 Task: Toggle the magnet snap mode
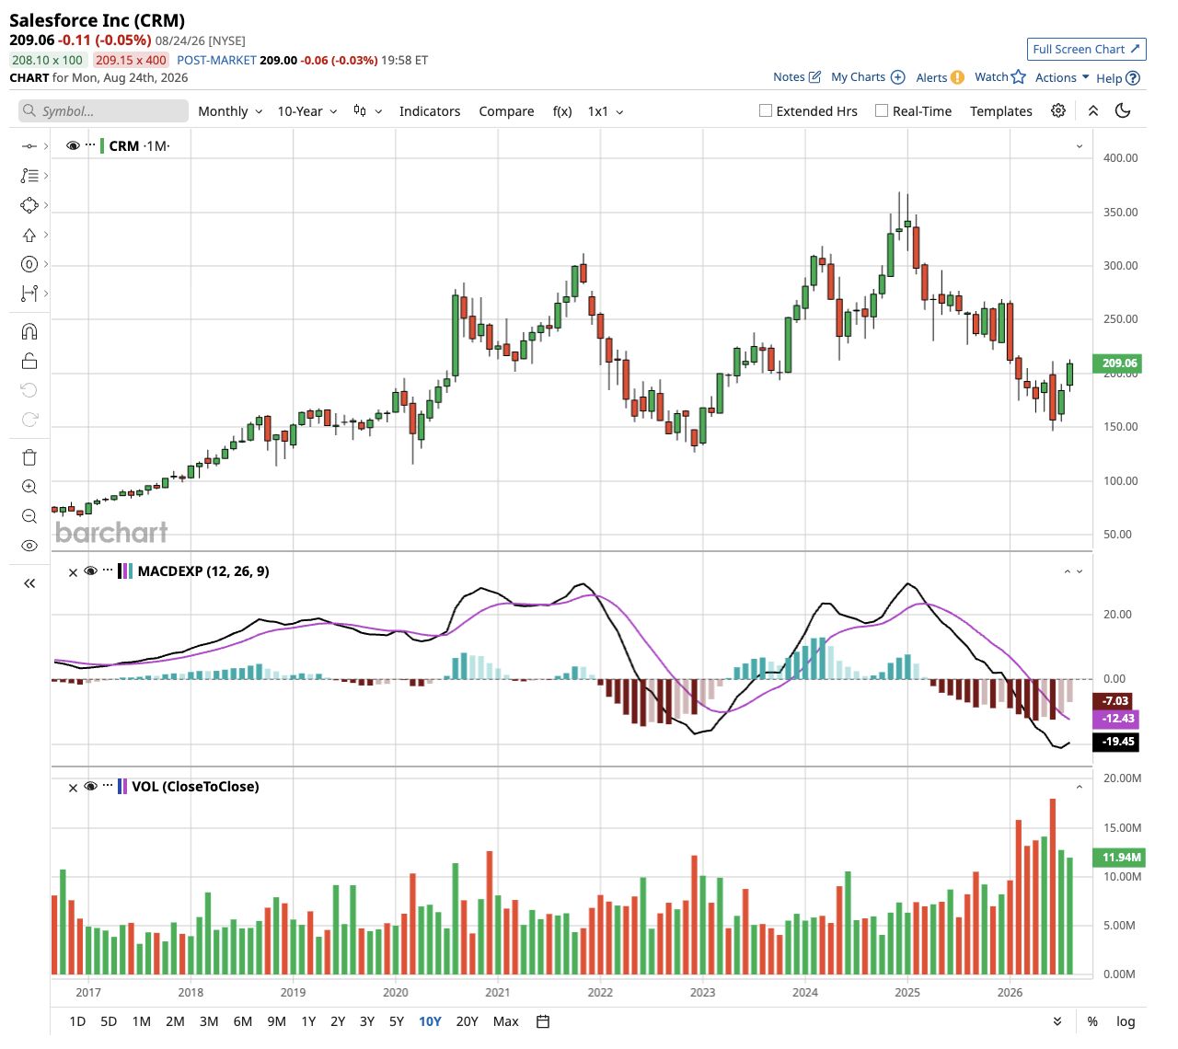(x=29, y=331)
